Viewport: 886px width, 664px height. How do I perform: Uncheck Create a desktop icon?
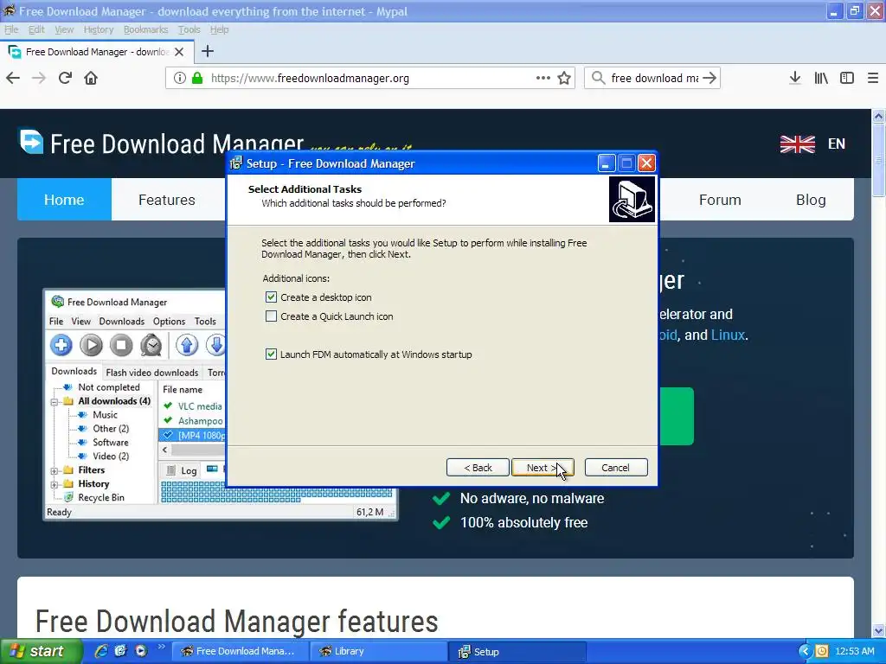click(271, 297)
